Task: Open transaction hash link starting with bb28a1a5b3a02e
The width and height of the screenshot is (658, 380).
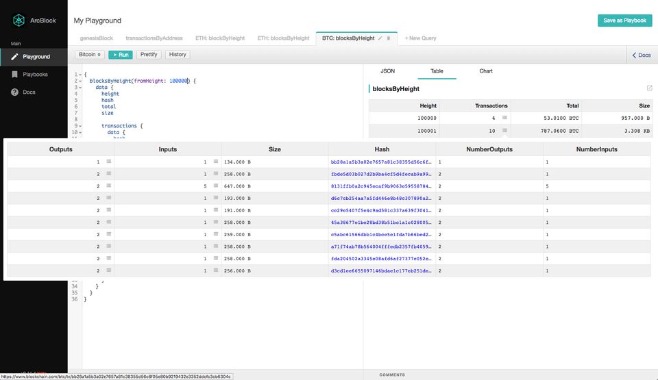Action: pos(382,162)
